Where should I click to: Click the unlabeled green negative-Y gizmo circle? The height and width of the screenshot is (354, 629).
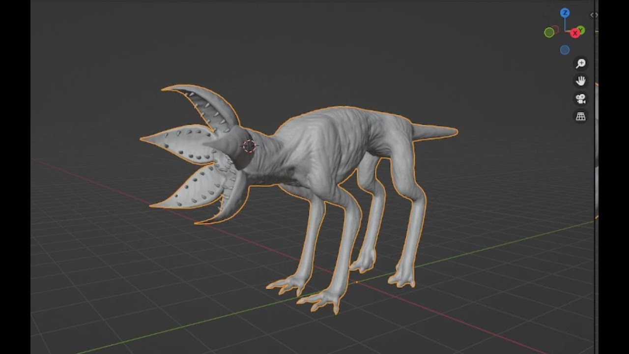point(549,32)
